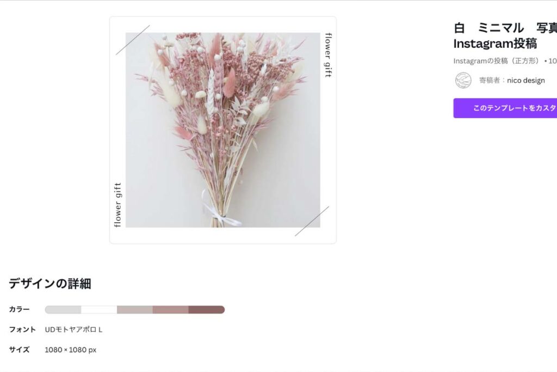The height and width of the screenshot is (372, 557).
Task: Click the nico design contributor avatar
Action: pyautogui.click(x=463, y=80)
